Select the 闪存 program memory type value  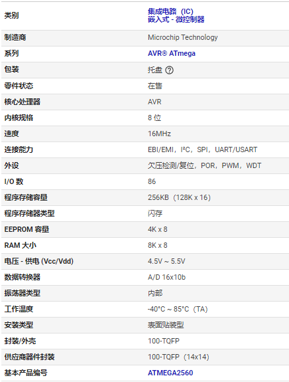[x=155, y=213]
